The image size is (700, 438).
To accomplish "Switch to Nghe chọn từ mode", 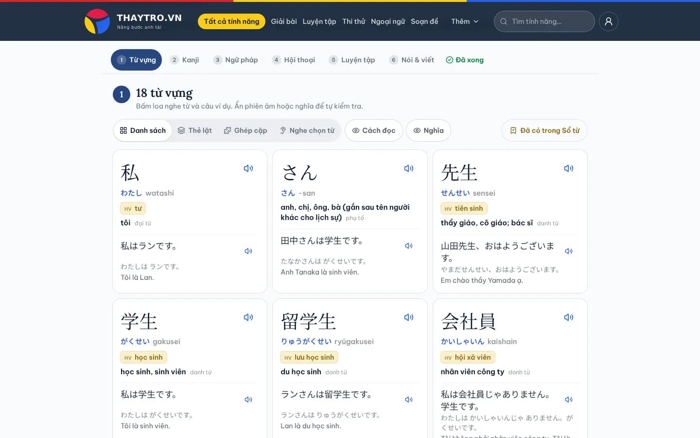I will coord(307,130).
